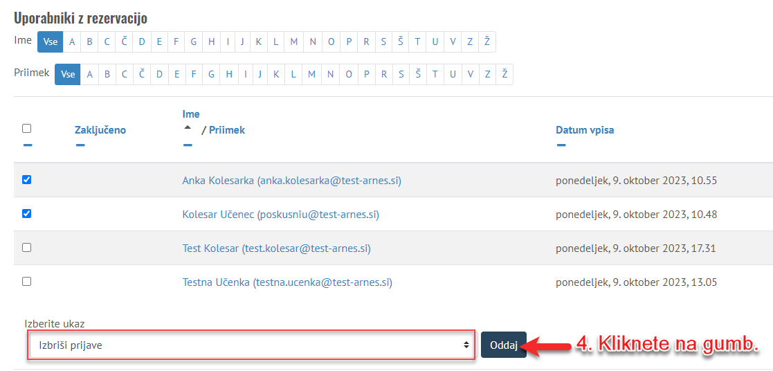Viewport: 773px width, 371px height.
Task: Sort the table by Priimek header link
Action: tap(227, 129)
